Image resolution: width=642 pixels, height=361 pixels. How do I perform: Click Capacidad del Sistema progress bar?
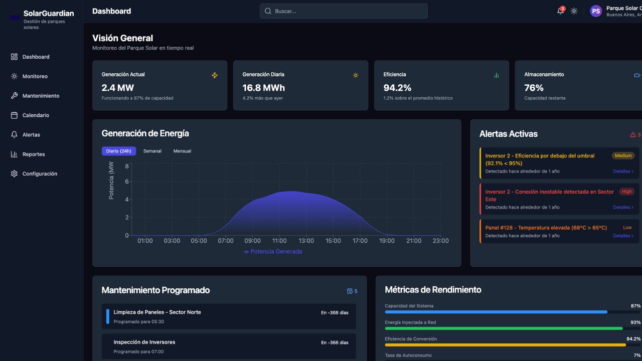[x=513, y=312]
